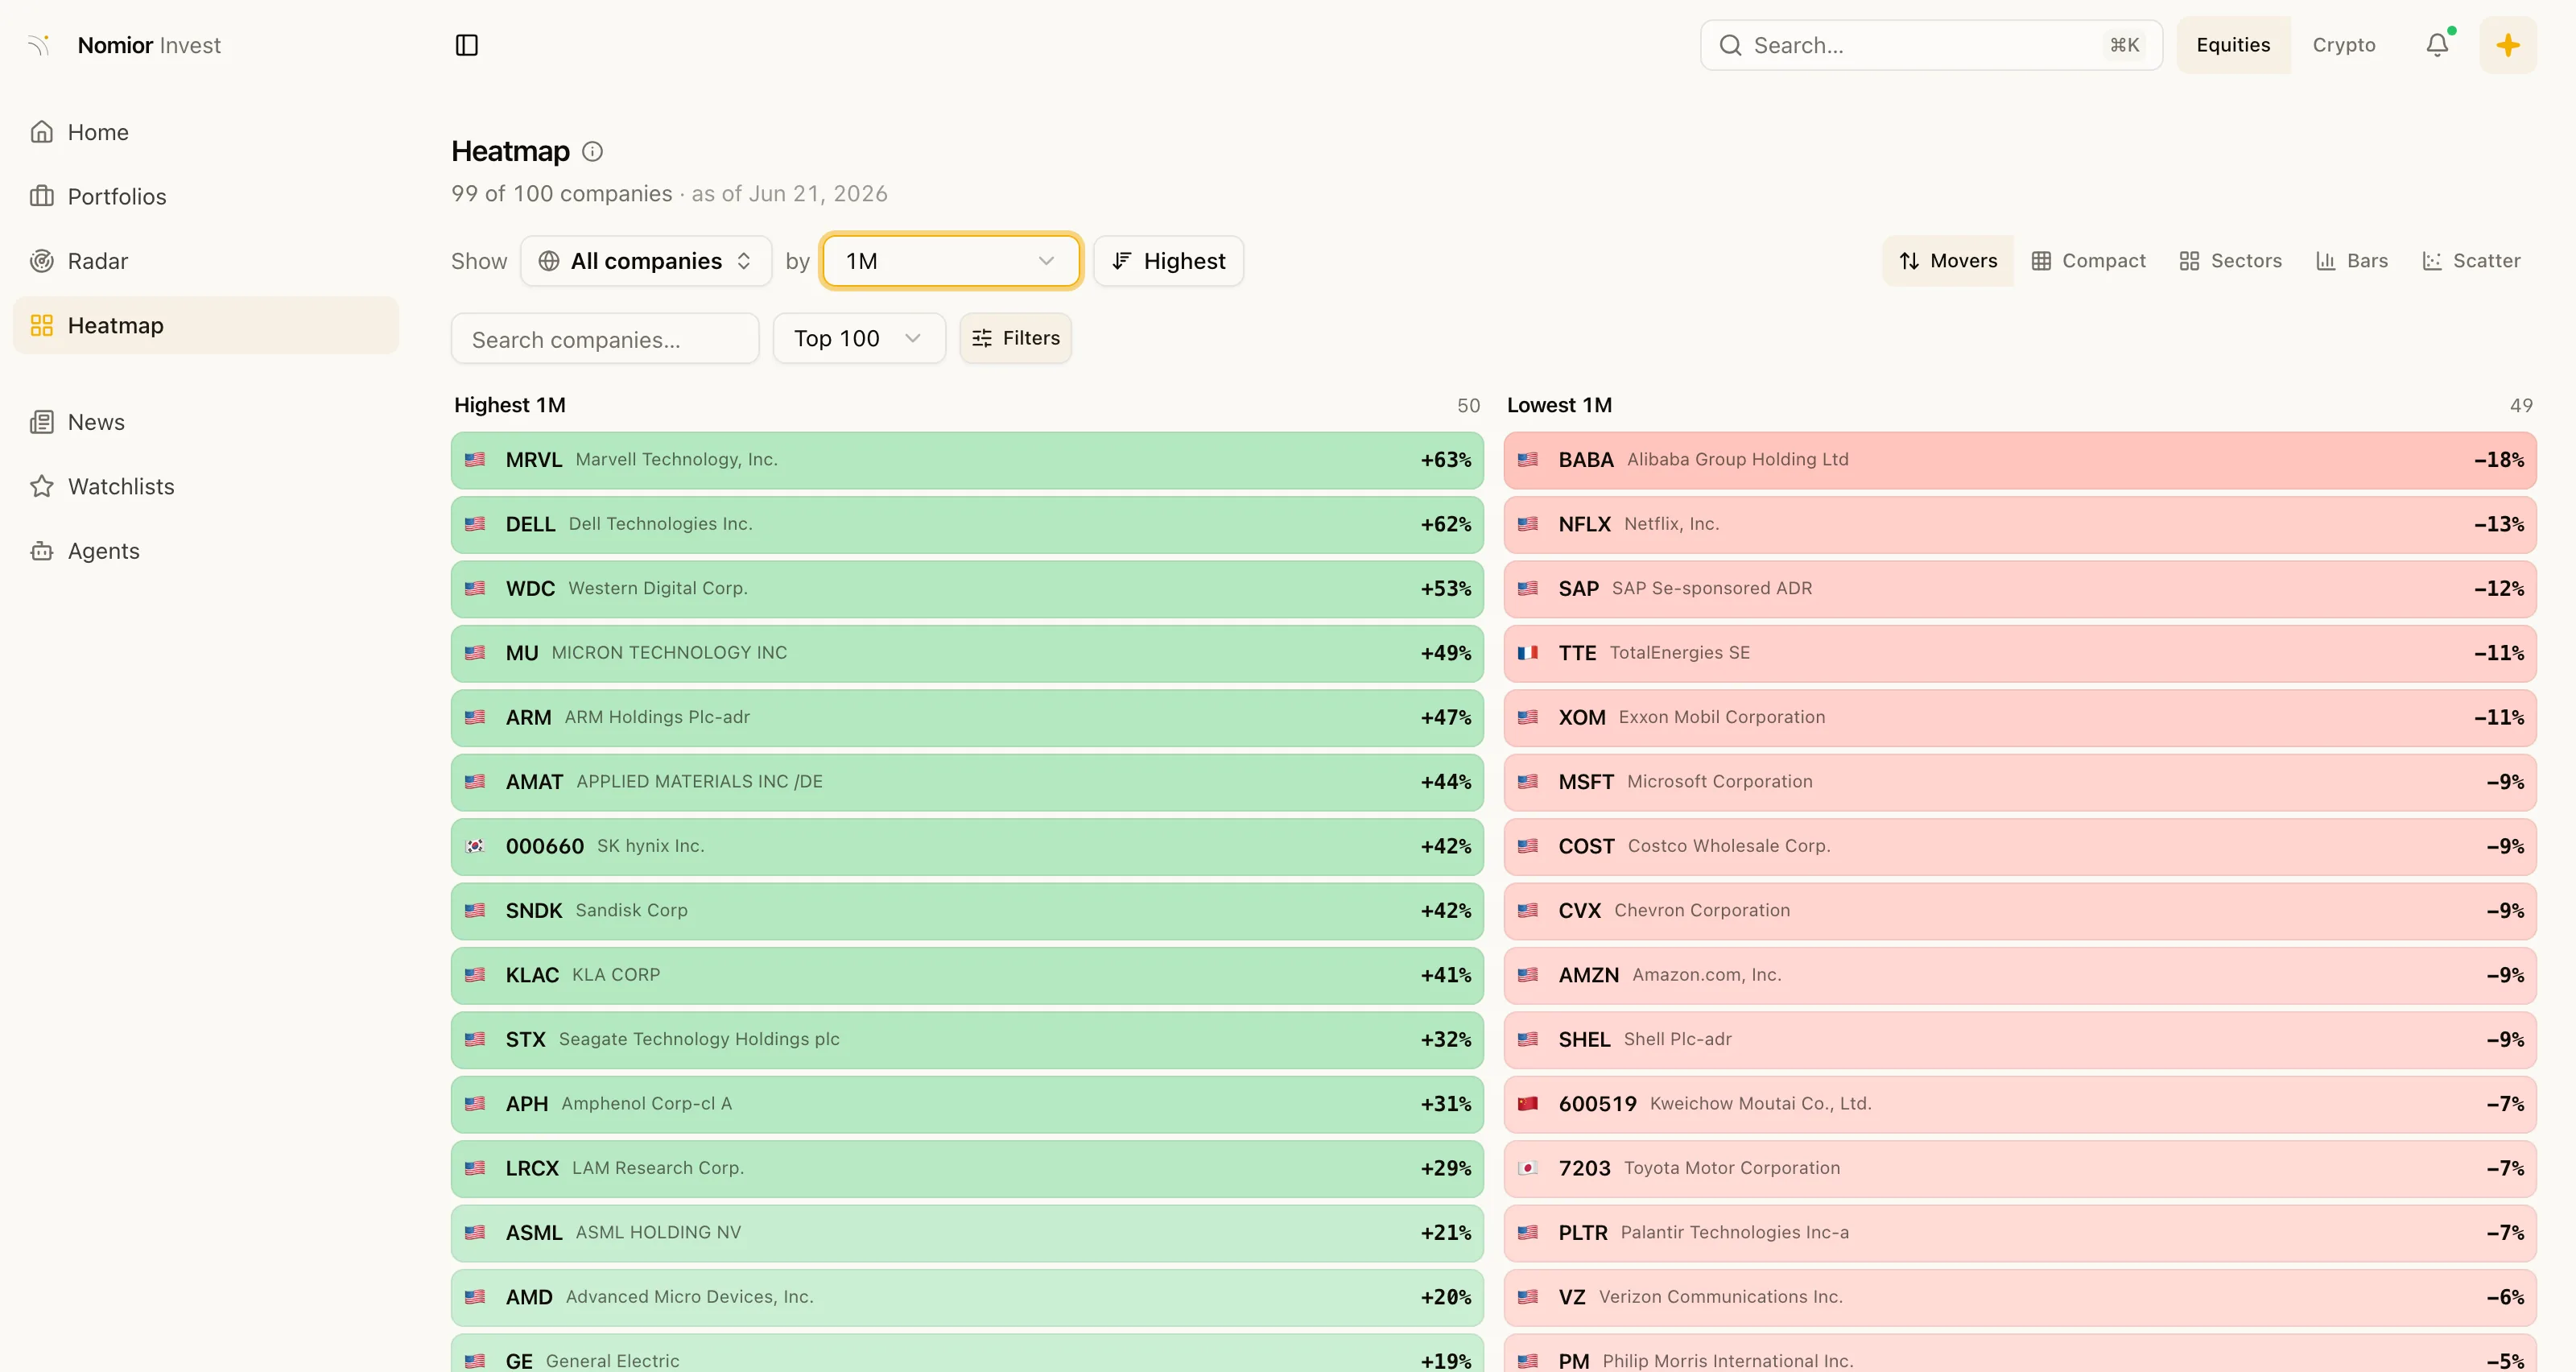Click the globe icon in All companies

(549, 261)
